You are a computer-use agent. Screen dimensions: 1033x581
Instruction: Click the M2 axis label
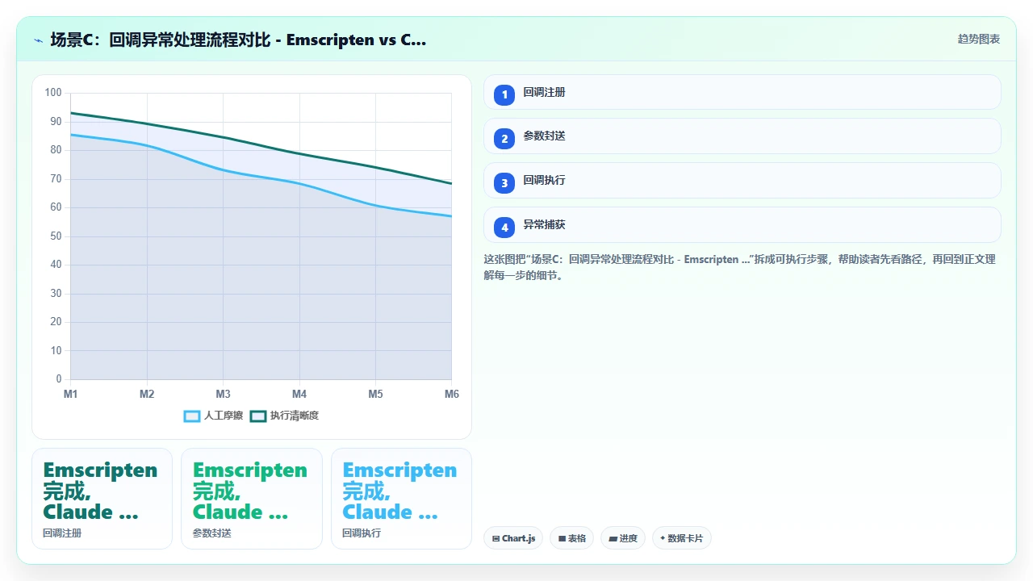[147, 394]
